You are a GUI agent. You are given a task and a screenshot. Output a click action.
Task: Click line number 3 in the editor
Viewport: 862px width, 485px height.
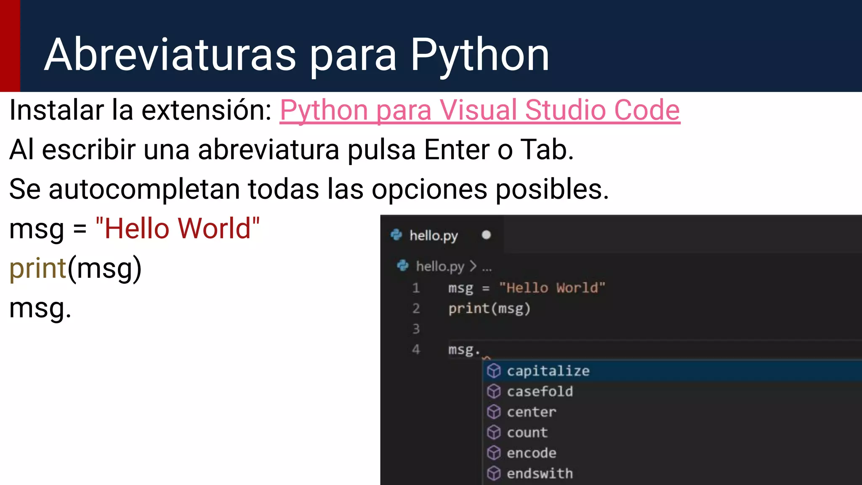click(x=416, y=329)
